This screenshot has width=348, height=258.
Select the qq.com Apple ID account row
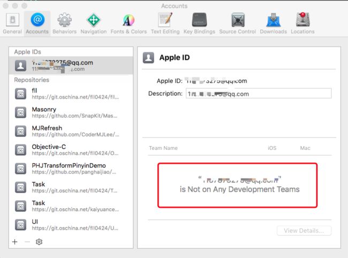(x=71, y=66)
